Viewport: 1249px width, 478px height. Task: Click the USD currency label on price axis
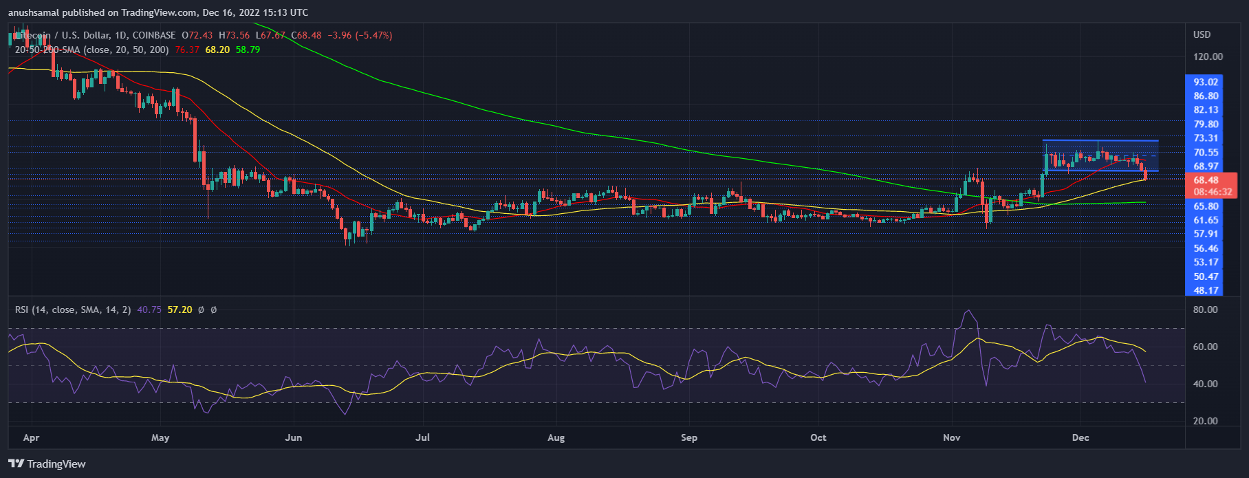[1202, 34]
